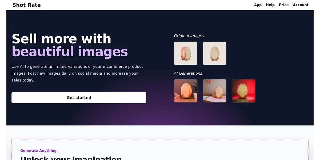
Task: Click the 'Original Images:' label
Action: point(190,36)
